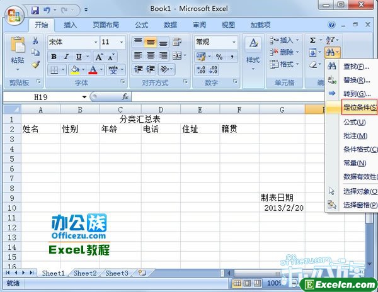
Task: Align text to top of cell
Action: [138, 42]
